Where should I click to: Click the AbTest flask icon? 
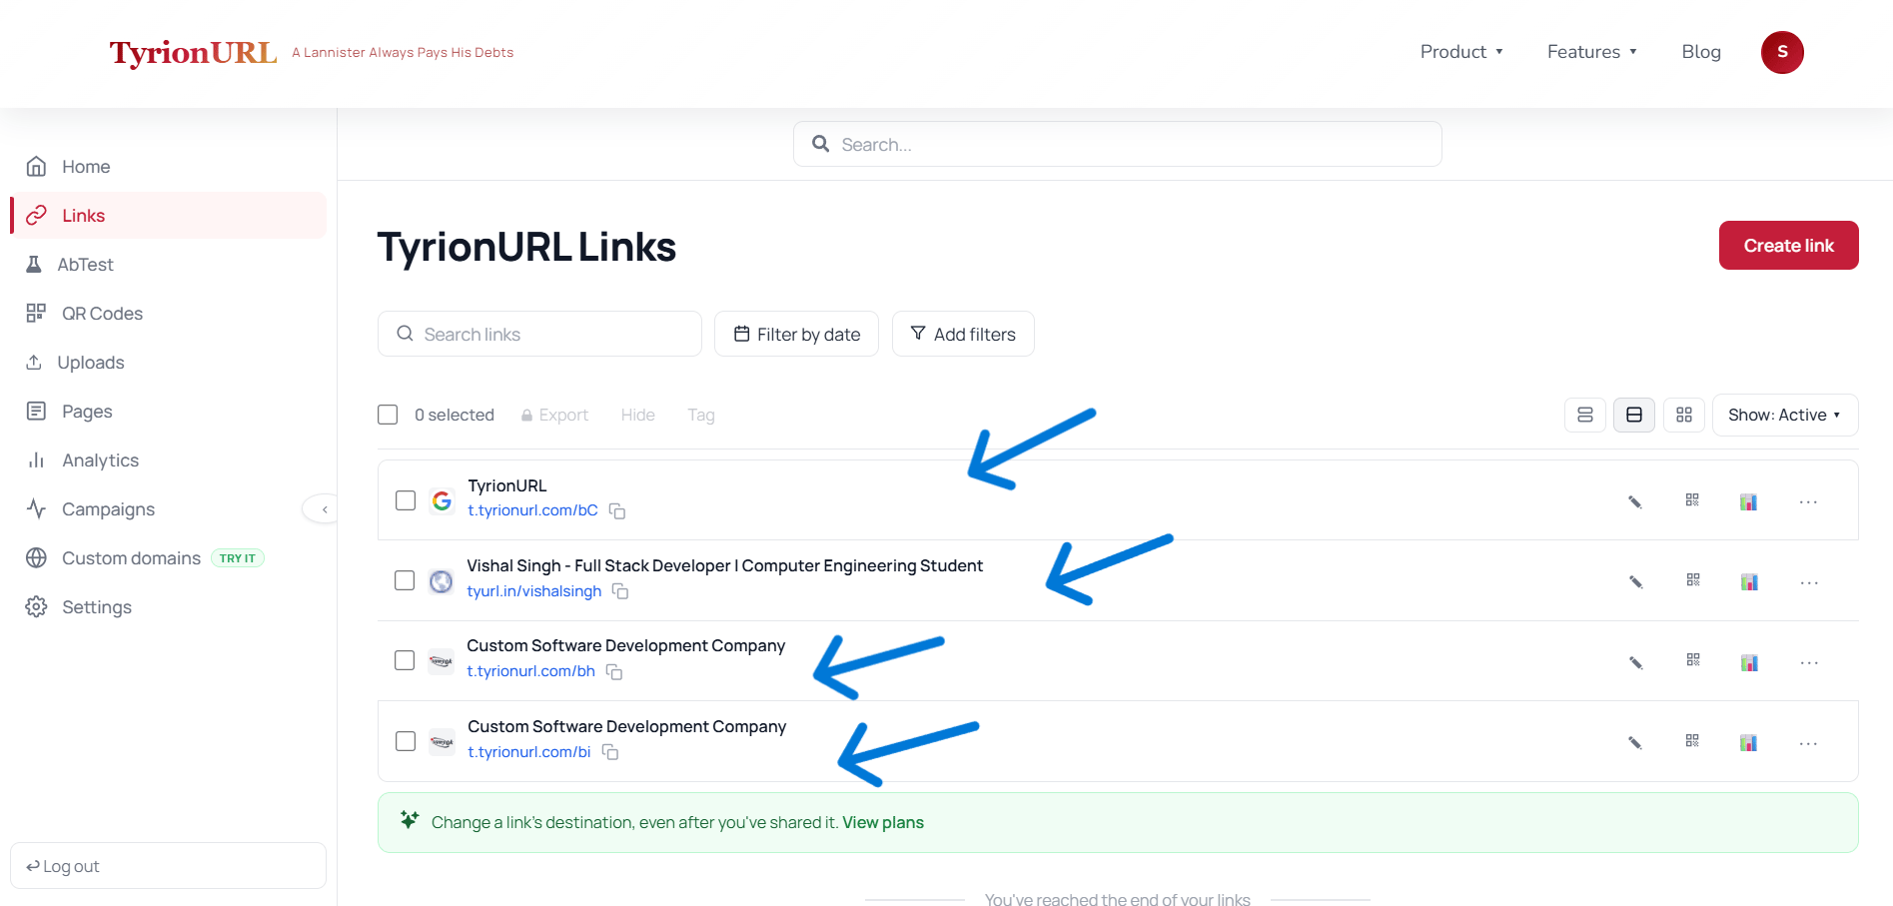[x=34, y=264]
